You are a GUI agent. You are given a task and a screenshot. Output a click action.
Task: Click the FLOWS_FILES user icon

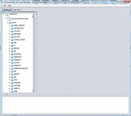pos(12,40)
